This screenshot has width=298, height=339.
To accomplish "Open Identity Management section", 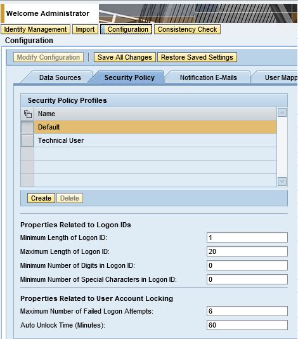I will [36, 29].
